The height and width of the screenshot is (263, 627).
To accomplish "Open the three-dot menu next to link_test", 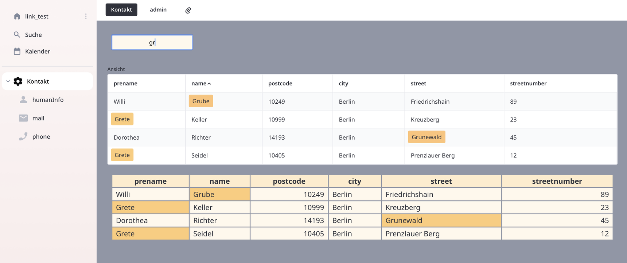I will click(x=86, y=16).
